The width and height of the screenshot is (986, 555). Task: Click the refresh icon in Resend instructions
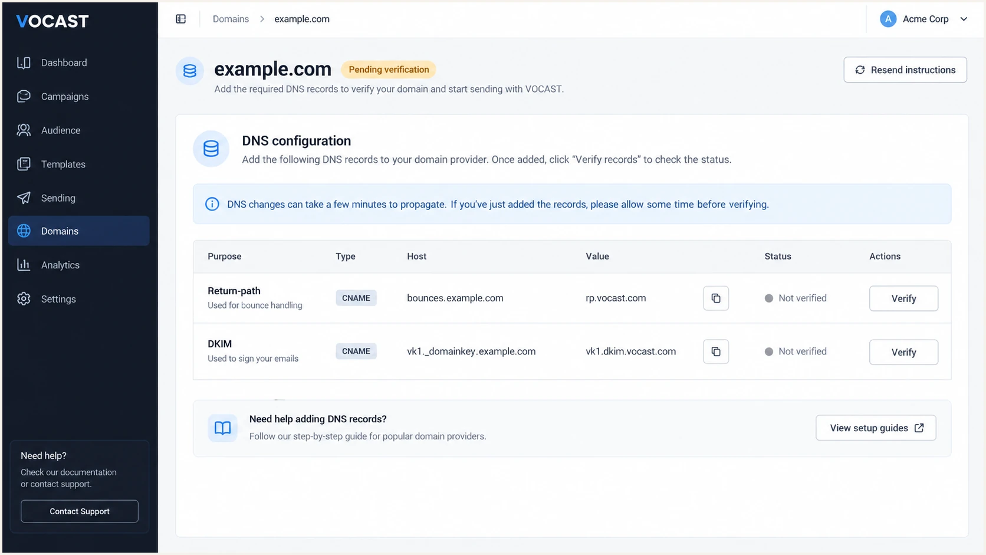point(860,70)
